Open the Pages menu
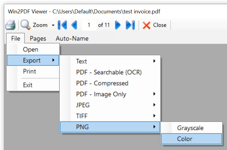 [38, 38]
